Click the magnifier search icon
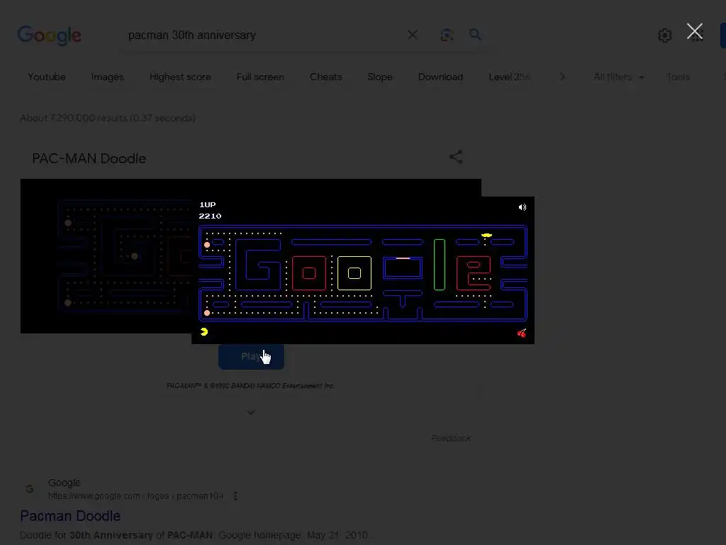The width and height of the screenshot is (726, 545). (x=475, y=34)
